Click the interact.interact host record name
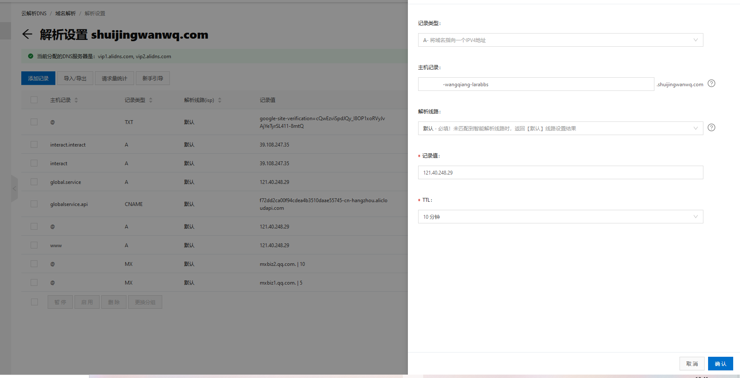 pyautogui.click(x=68, y=145)
